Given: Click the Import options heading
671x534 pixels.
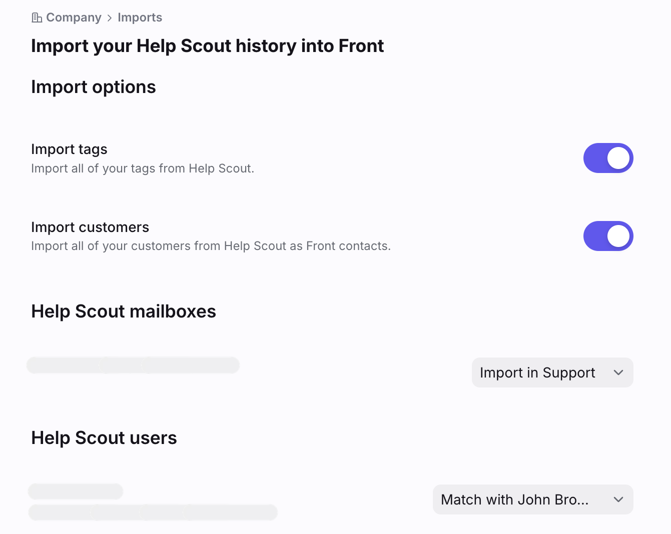Looking at the screenshot, I should pyautogui.click(x=94, y=87).
